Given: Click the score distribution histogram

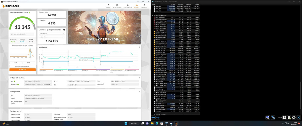Looking at the screenshot, I should click(22, 53).
